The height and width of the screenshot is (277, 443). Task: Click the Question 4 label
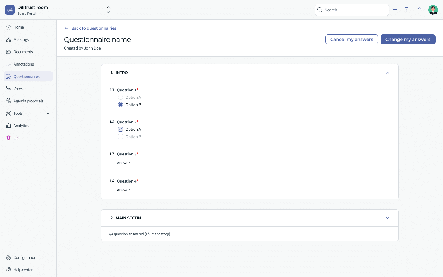click(x=127, y=181)
